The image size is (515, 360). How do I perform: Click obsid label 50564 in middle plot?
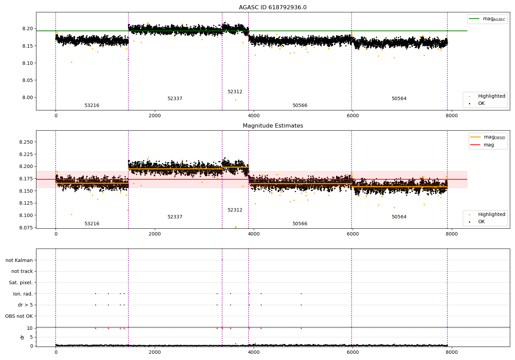tap(399, 217)
